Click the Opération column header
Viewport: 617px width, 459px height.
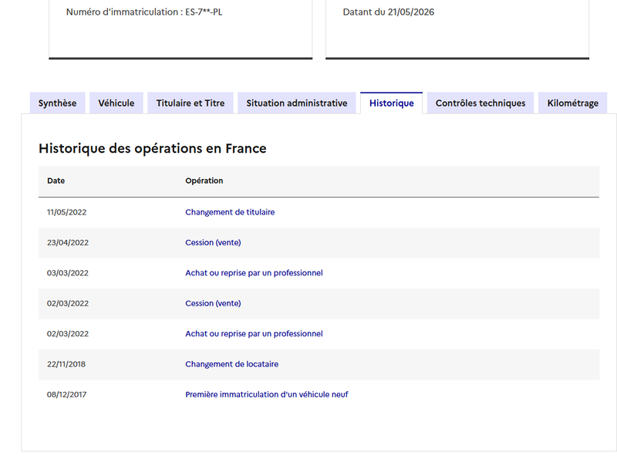pos(204,181)
